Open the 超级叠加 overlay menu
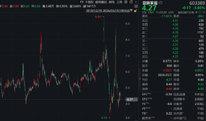The height and width of the screenshot is (121, 206). (101, 2)
